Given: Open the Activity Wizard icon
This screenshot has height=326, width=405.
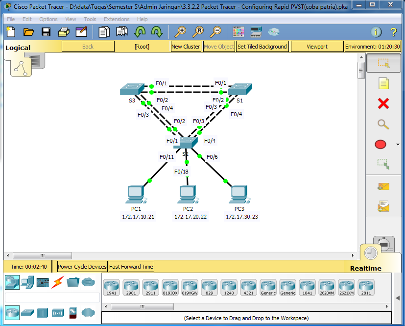Looking at the screenshot, I should (81, 32).
